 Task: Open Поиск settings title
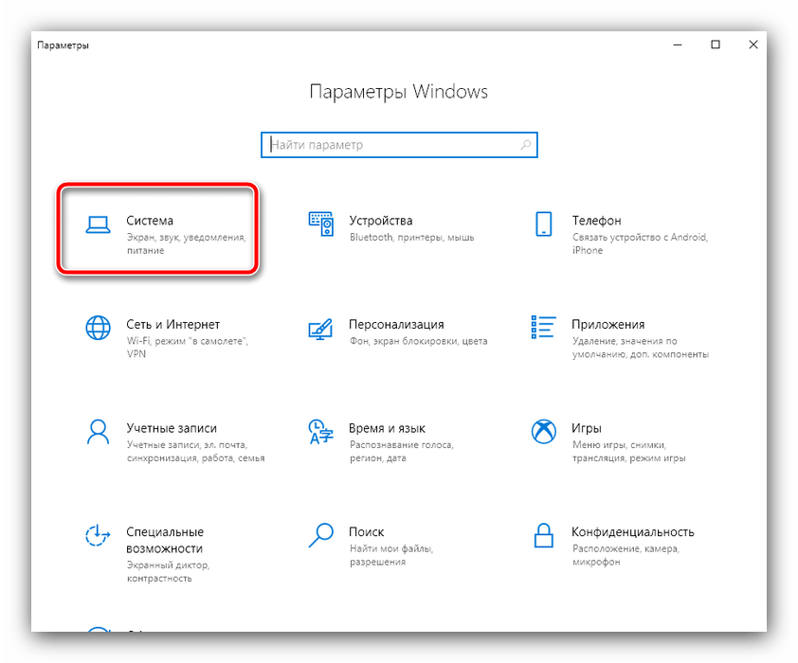367,532
